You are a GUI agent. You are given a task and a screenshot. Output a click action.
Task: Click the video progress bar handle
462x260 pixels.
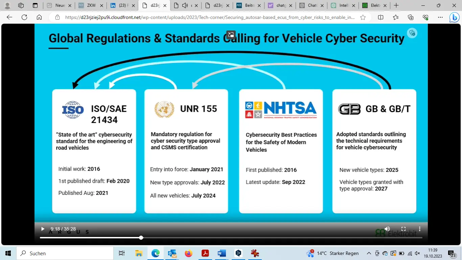pos(141,238)
